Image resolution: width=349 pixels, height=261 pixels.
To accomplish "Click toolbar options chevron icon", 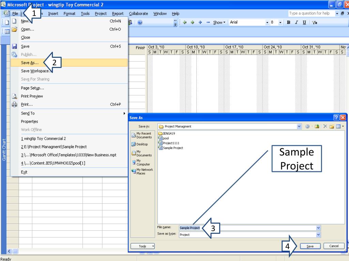I will pyautogui.click(x=176, y=22).
